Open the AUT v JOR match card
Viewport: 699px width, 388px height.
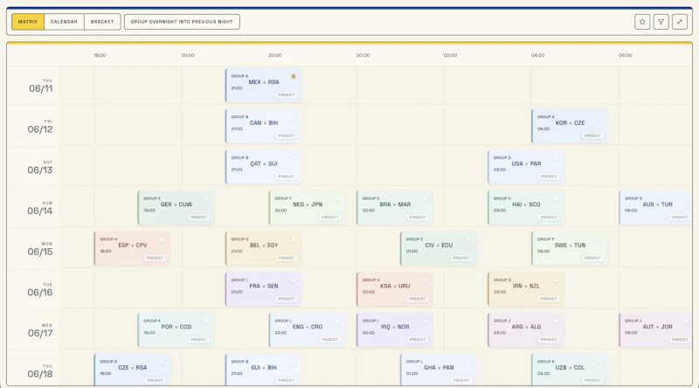pyautogui.click(x=655, y=330)
